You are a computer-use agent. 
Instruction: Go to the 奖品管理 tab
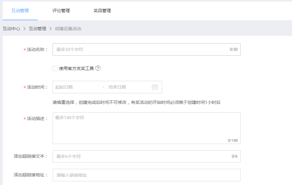click(x=102, y=11)
